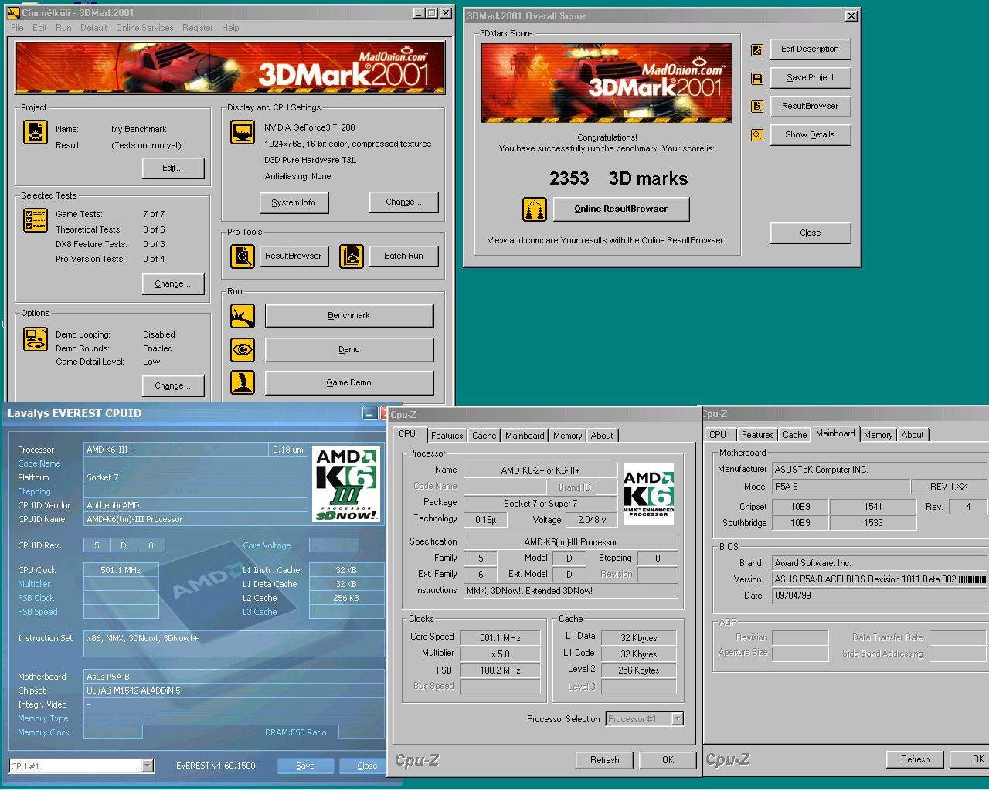Click Change button under Display and CPU Settings
This screenshot has width=989, height=791.
pyautogui.click(x=404, y=202)
